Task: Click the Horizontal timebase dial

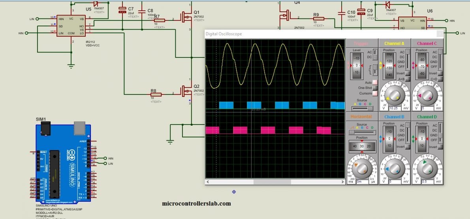Action: 362,169
